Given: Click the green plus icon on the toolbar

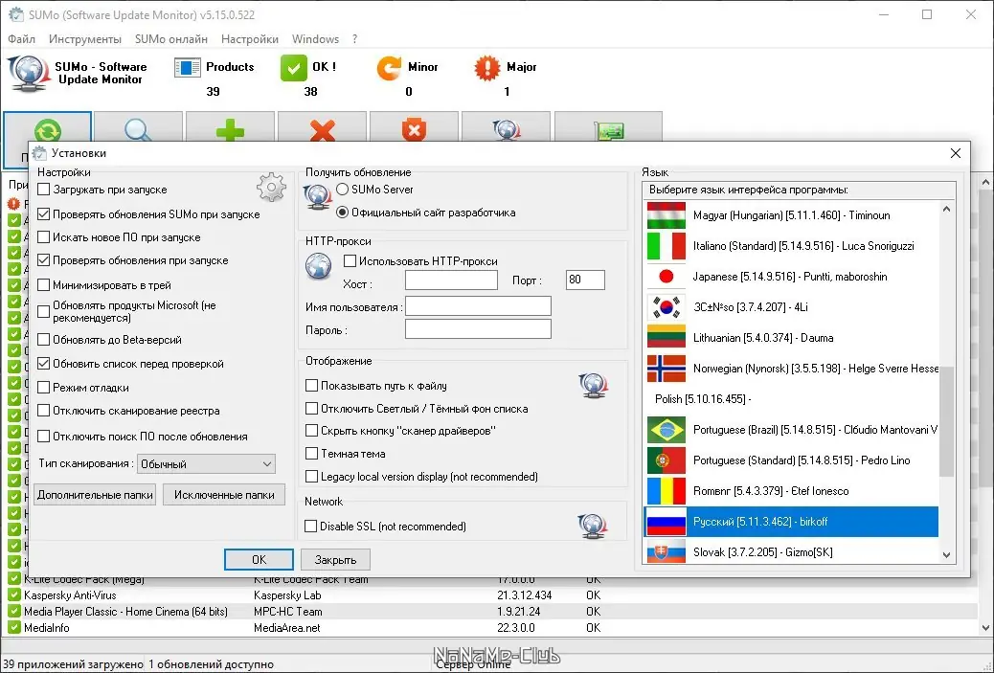Looking at the screenshot, I should (x=229, y=131).
